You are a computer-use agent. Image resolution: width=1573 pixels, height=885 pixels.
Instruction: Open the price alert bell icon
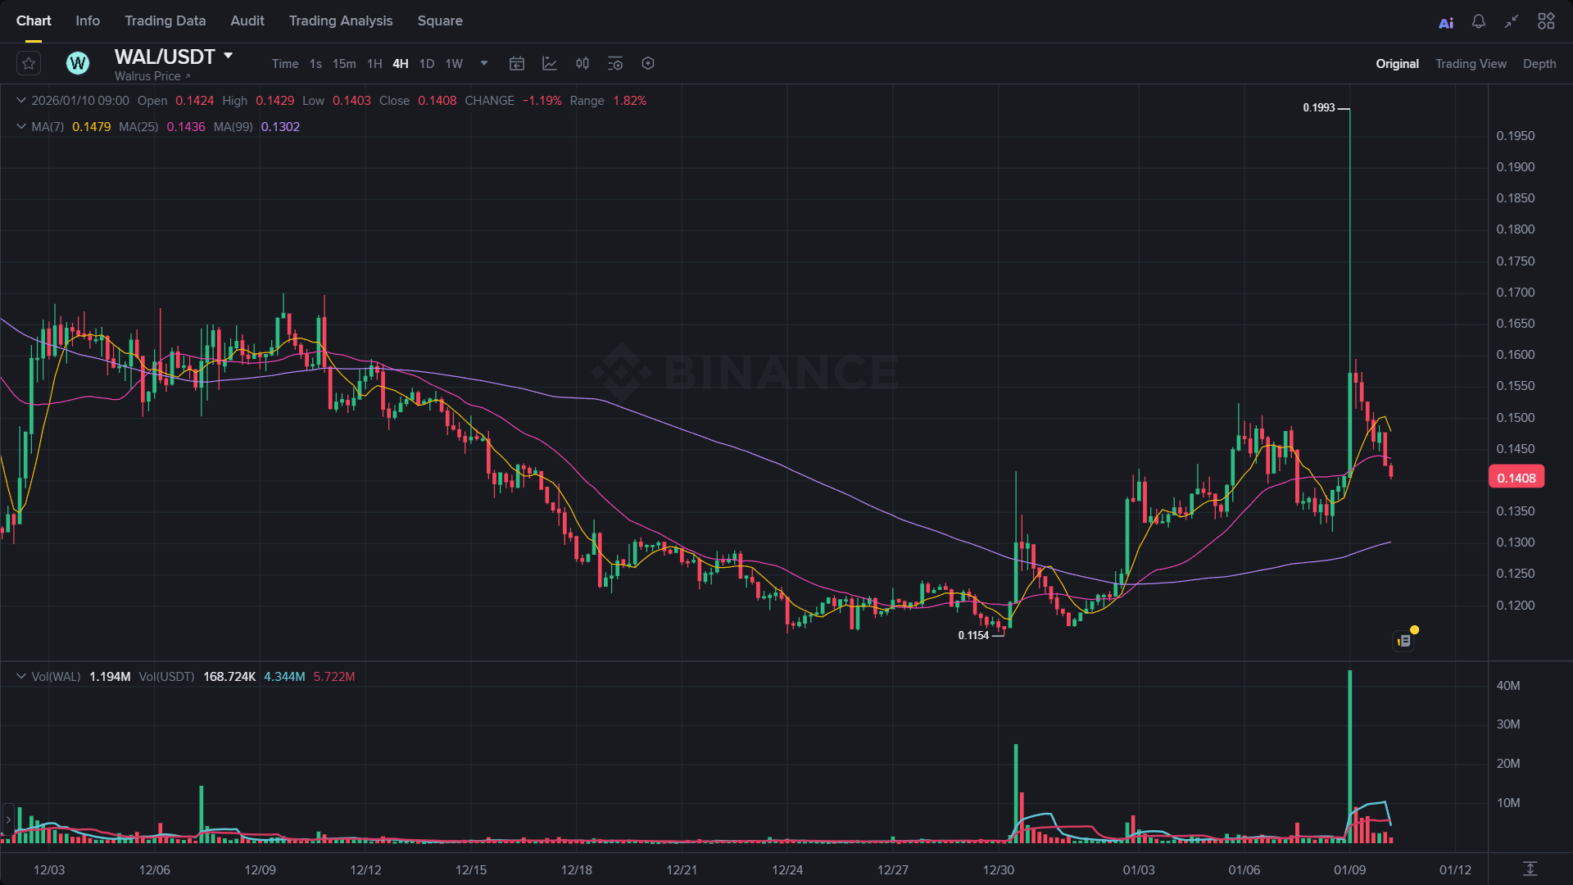pyautogui.click(x=1479, y=21)
